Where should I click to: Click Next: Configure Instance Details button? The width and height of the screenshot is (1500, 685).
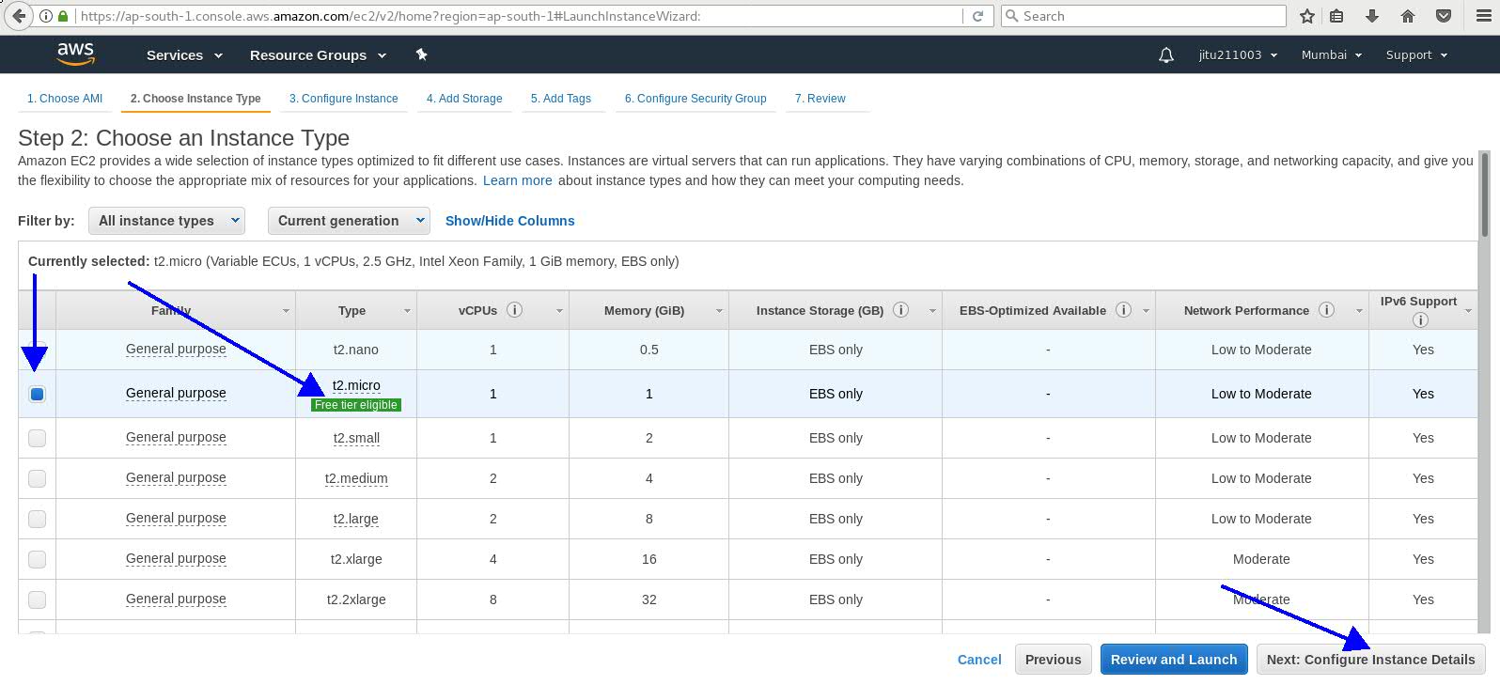[x=1371, y=660]
